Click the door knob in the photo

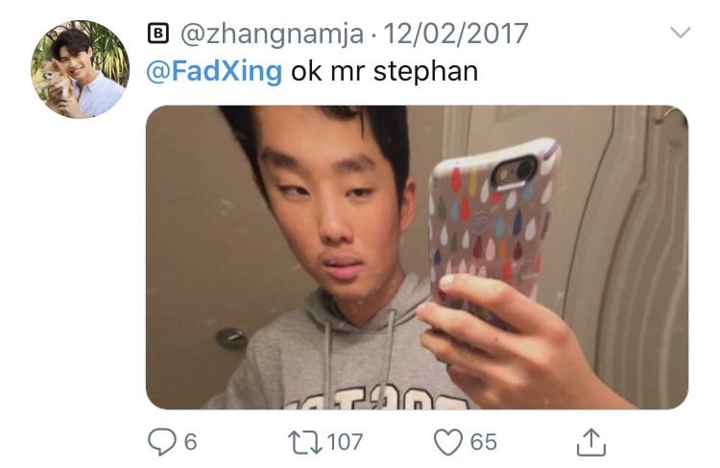(x=231, y=339)
